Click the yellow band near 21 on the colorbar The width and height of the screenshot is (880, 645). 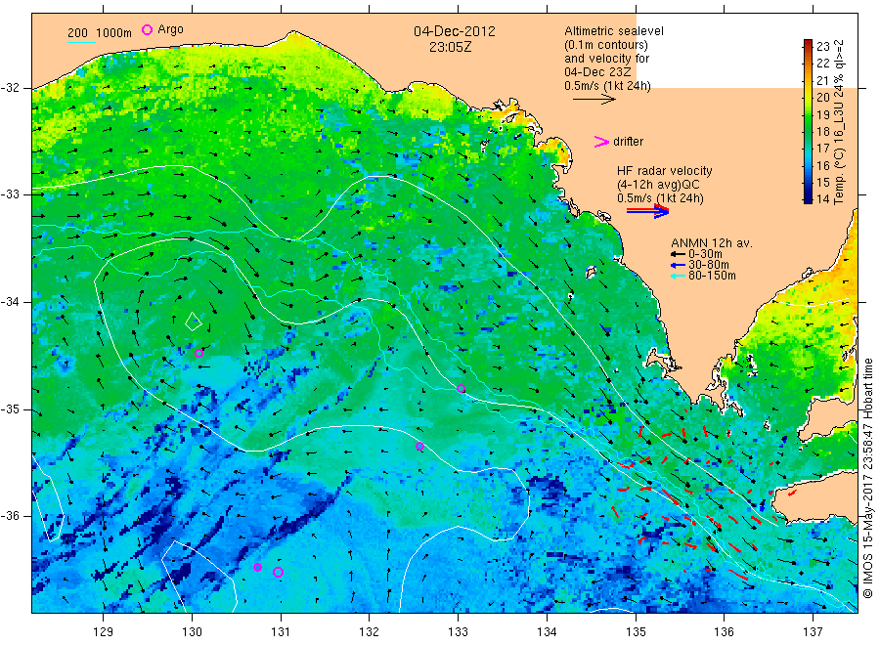(x=808, y=80)
